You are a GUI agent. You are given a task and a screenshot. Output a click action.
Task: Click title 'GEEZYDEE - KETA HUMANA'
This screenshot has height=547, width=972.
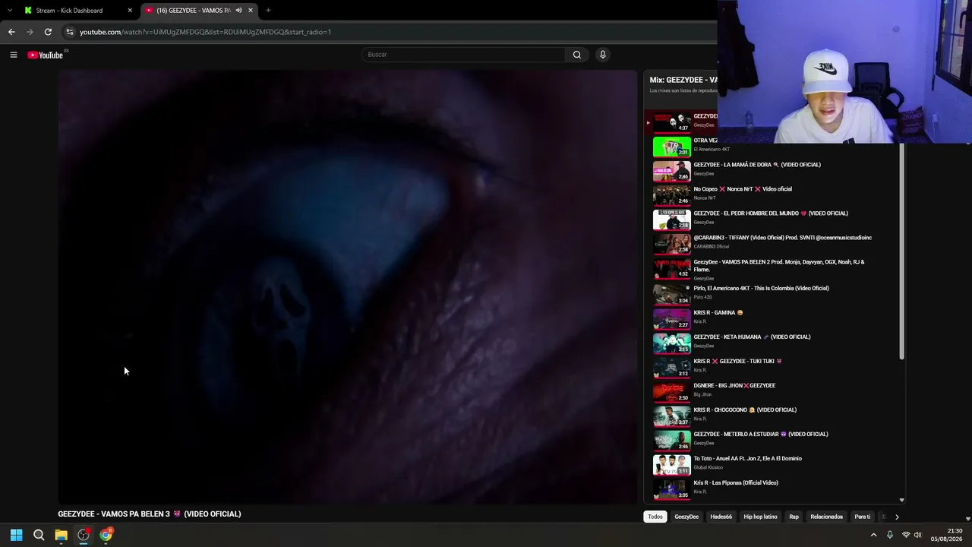click(x=752, y=337)
